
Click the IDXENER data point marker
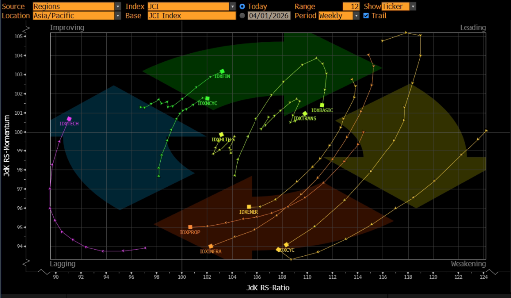point(249,207)
